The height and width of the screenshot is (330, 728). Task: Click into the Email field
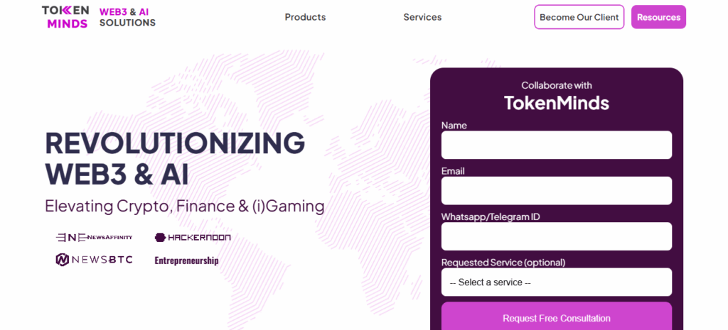[x=556, y=191]
